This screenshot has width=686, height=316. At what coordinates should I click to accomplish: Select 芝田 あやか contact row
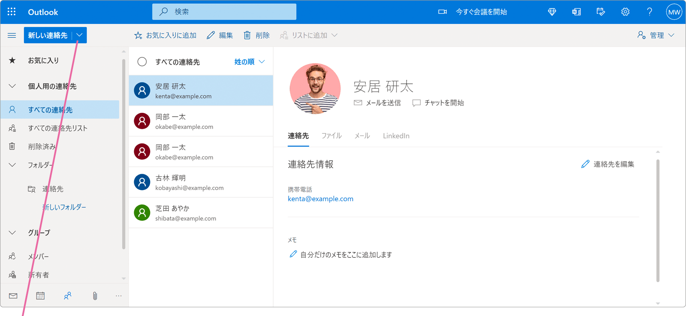[201, 213]
